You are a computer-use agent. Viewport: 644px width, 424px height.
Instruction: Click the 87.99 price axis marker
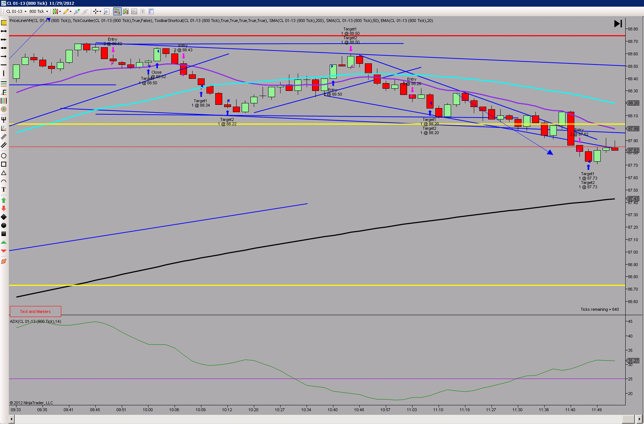point(633,129)
